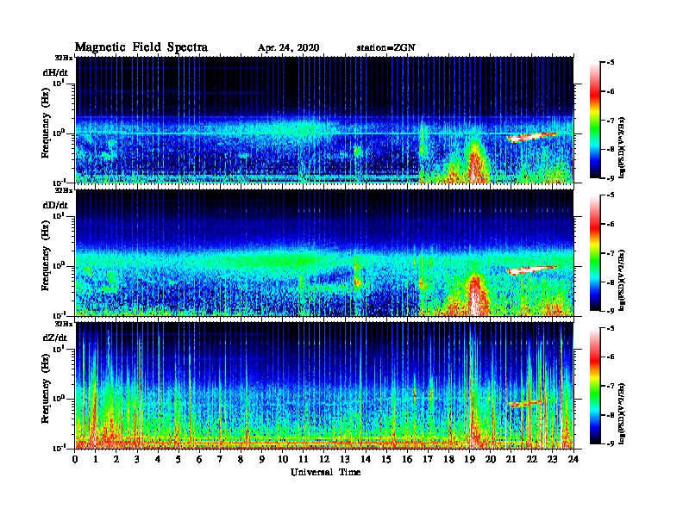Click the orange band near hour 22 in dZ/dt
The image size is (683, 527).
click(x=524, y=404)
